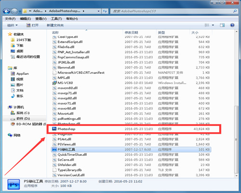The height and width of the screenshot is (193, 241).
Task: Open the 编辑(E) menu
Action: pyautogui.click(x=26, y=19)
